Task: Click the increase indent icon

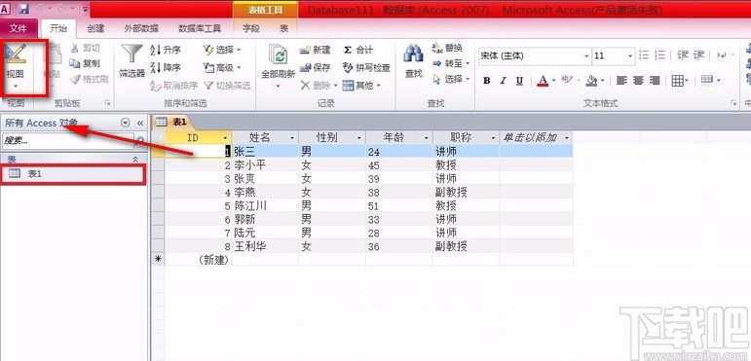Action: (698, 54)
